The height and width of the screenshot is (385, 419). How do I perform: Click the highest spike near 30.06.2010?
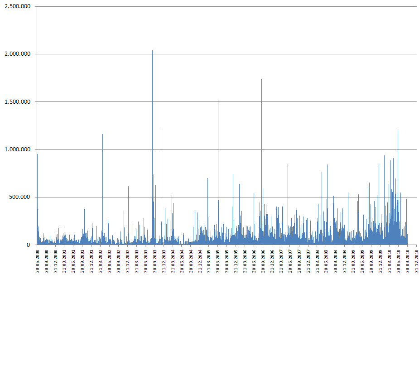pyautogui.click(x=398, y=131)
